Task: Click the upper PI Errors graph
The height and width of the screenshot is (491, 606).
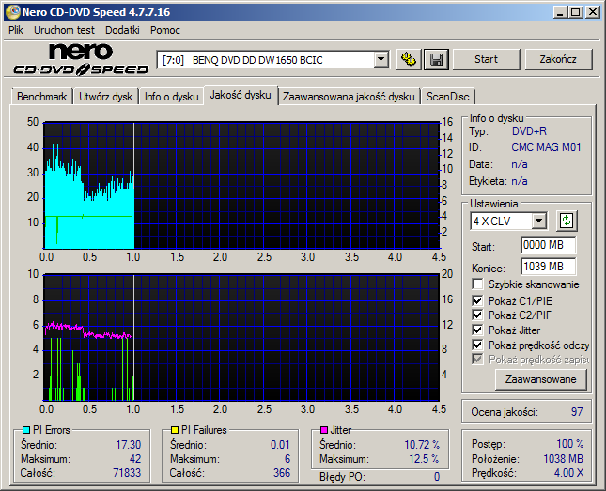Action: (242, 186)
